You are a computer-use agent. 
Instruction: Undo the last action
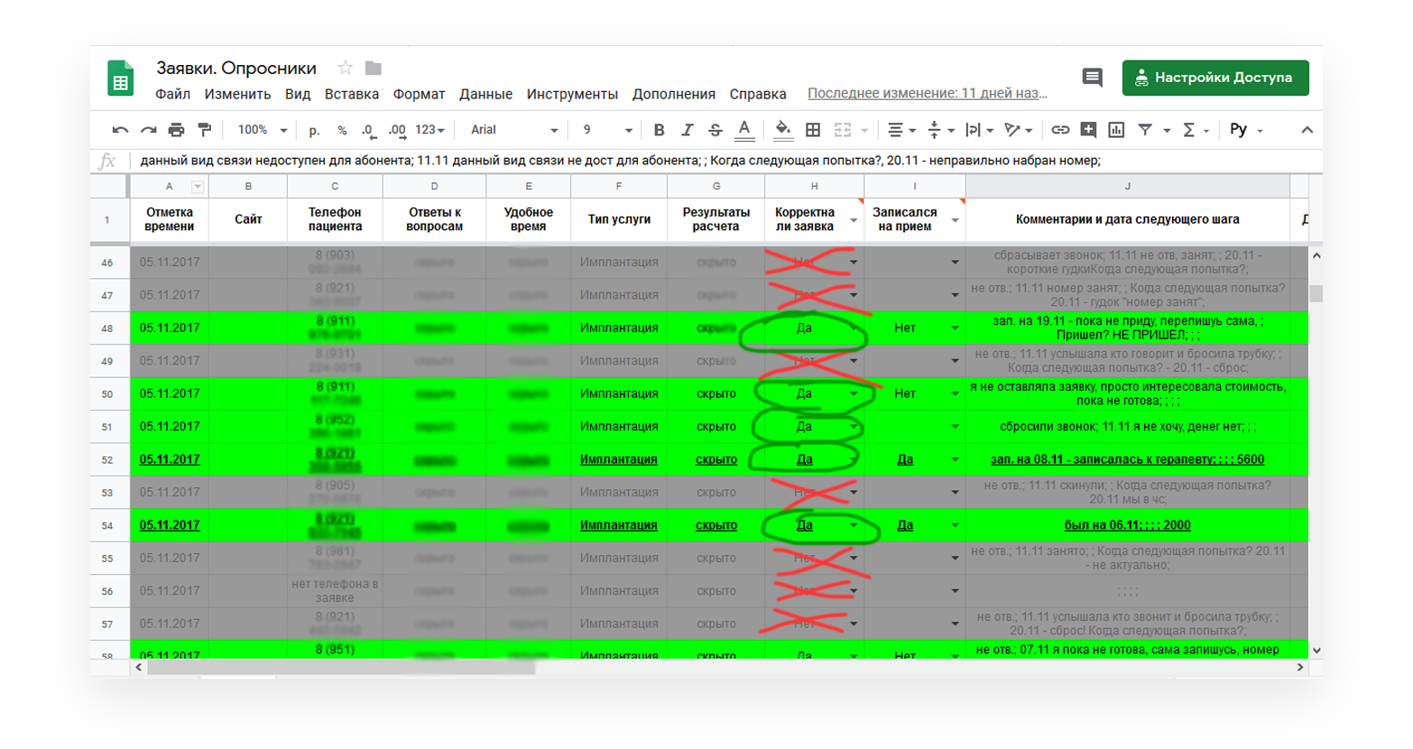click(120, 130)
